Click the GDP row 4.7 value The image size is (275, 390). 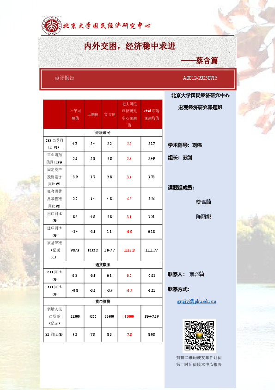coord(75,144)
